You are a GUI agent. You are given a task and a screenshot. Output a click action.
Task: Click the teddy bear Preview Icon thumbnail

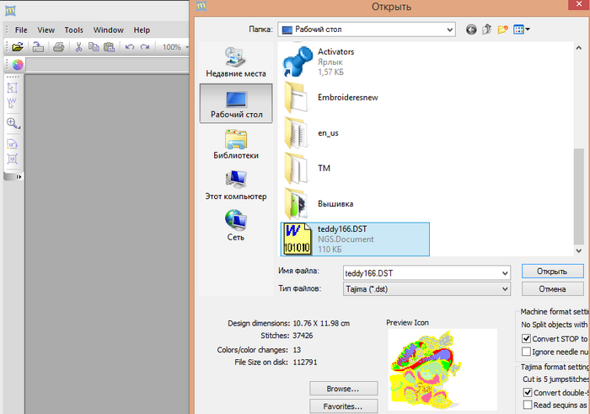pyautogui.click(x=442, y=369)
